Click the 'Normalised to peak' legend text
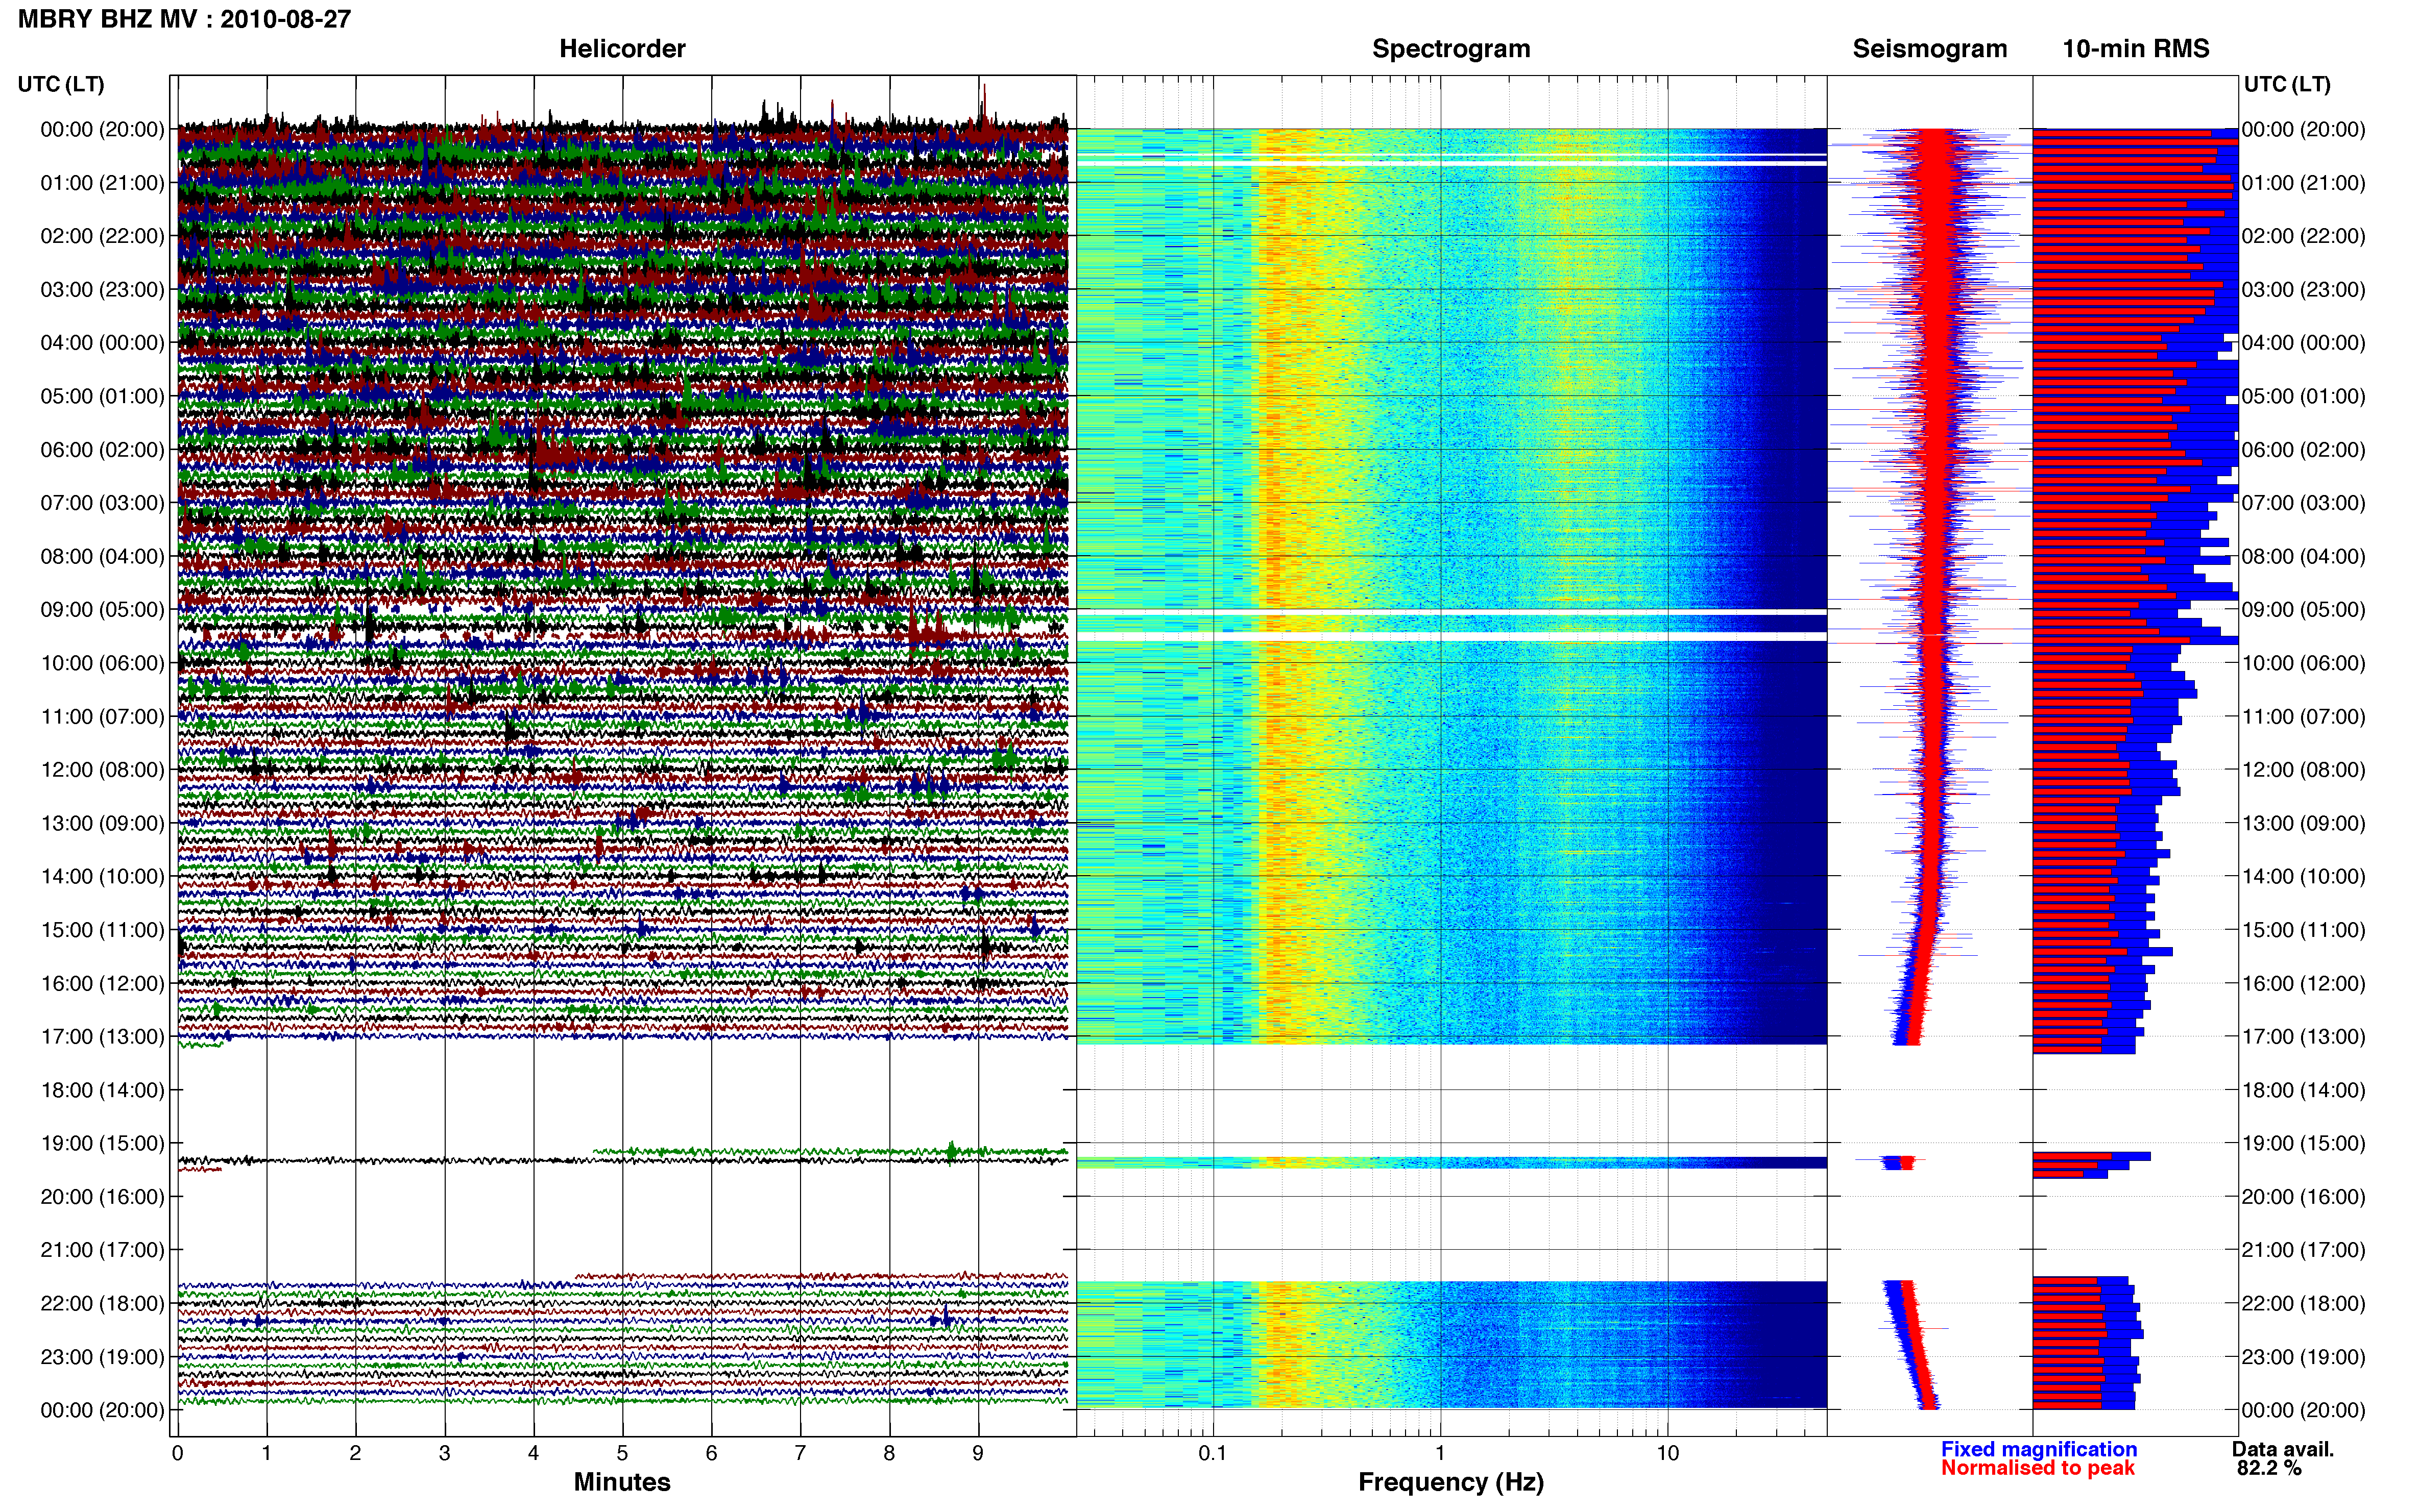 (2038, 1468)
